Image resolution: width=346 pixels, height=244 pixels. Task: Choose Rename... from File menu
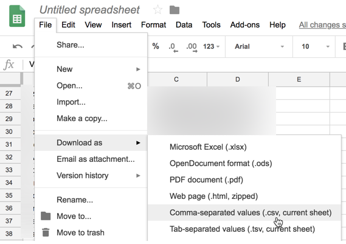click(x=91, y=200)
